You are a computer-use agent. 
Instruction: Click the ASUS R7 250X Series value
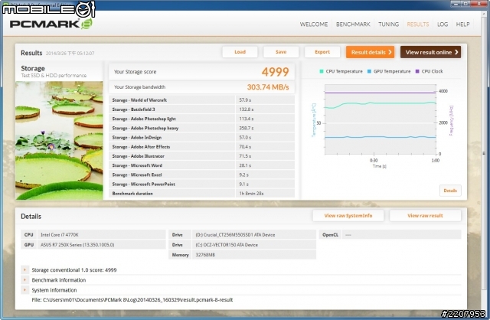[77, 245]
